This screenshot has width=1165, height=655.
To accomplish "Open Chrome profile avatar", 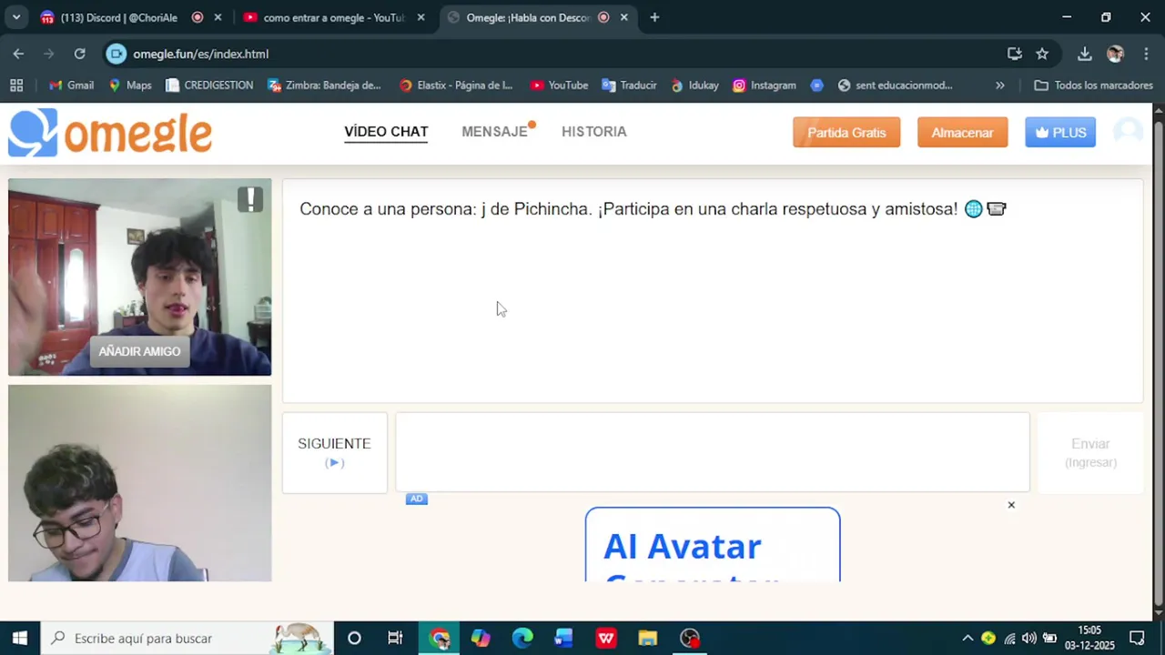I will pyautogui.click(x=1115, y=54).
